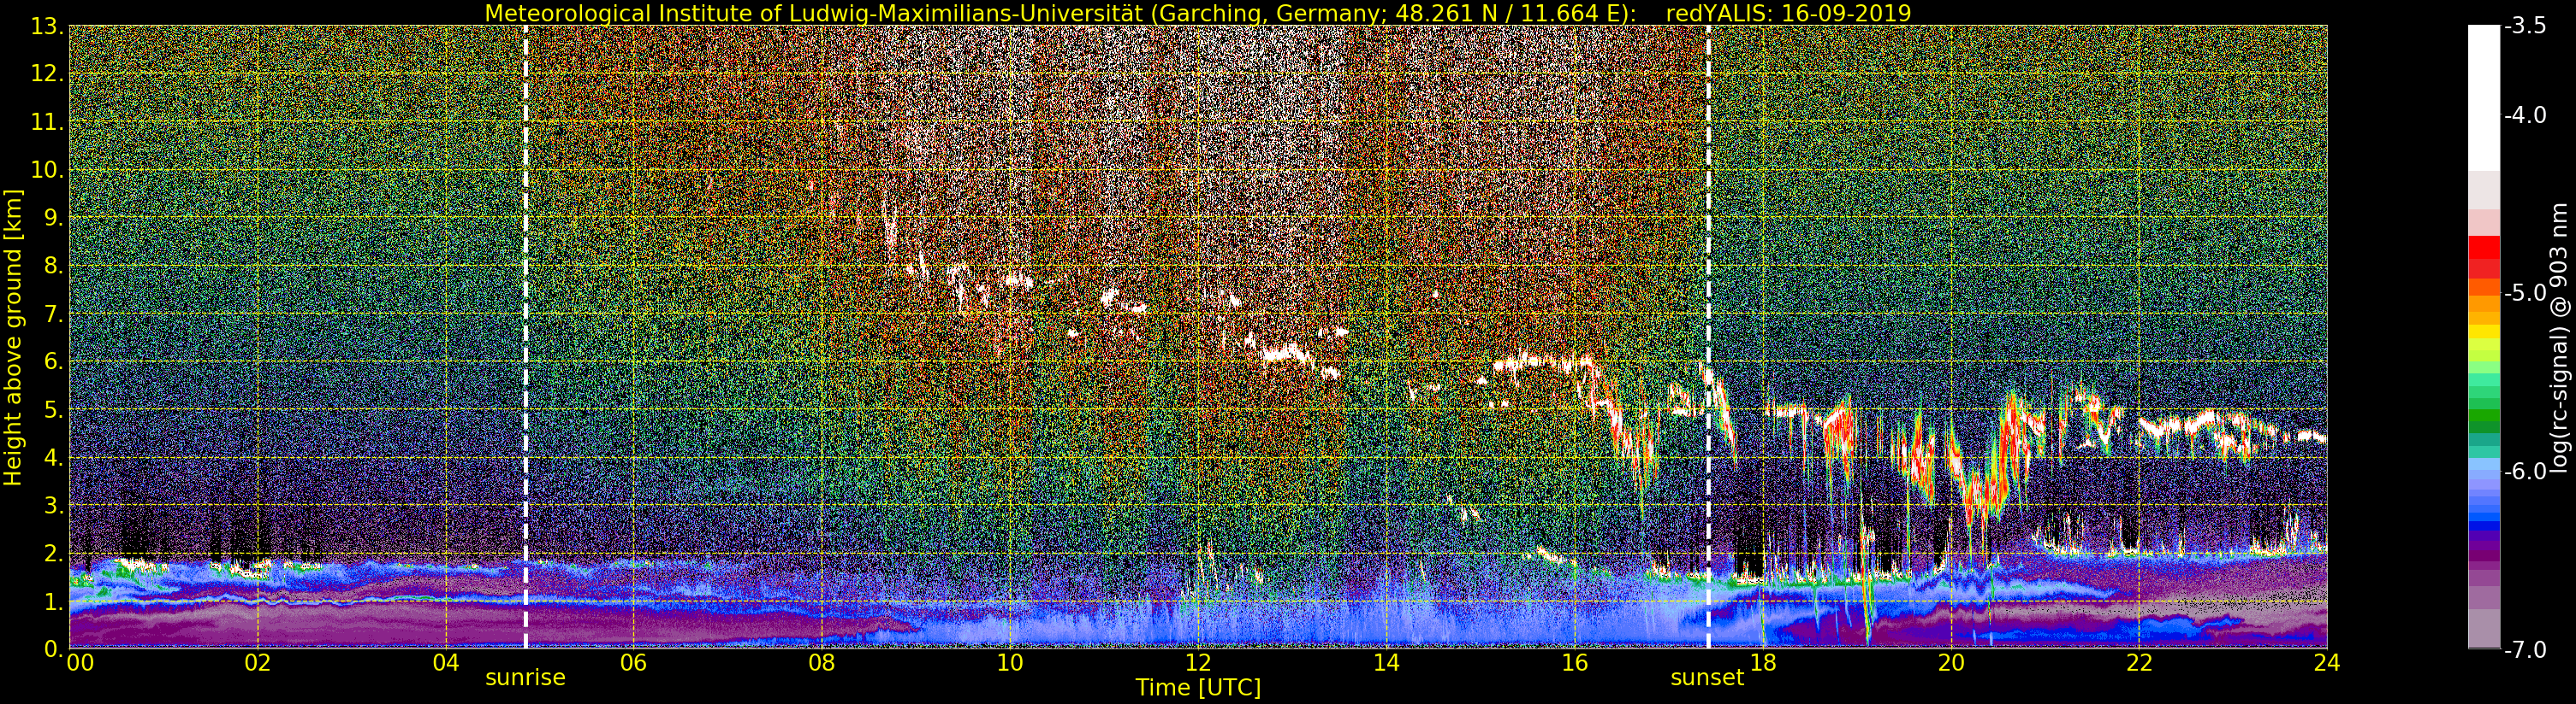
Task: Click the white dashed sunrise marker line
Action: point(526,337)
